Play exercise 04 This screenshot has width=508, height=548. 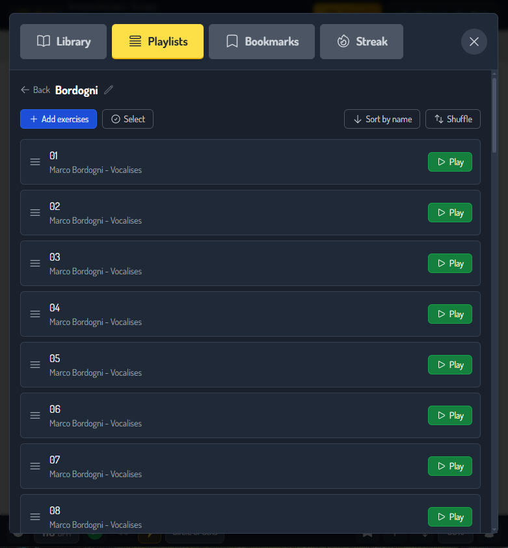point(450,314)
